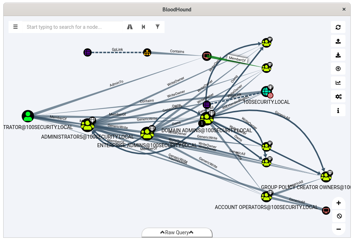Select the orange OU node

click(x=147, y=53)
